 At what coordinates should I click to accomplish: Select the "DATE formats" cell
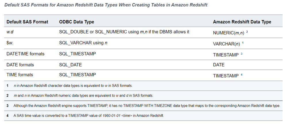pos(20,65)
